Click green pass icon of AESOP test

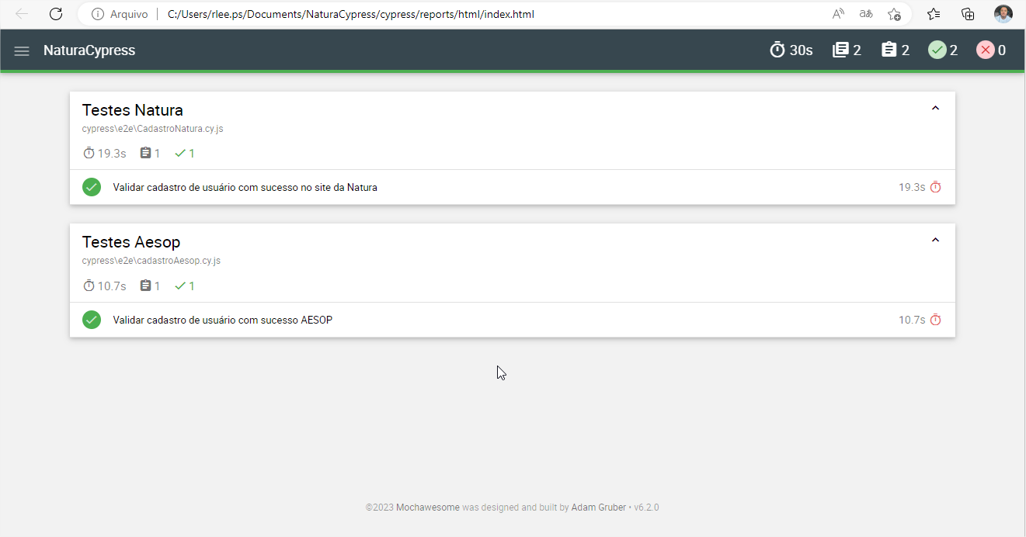pyautogui.click(x=92, y=320)
